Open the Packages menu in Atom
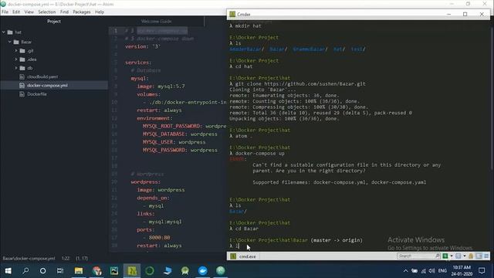Image resolution: width=494 pixels, height=278 pixels. point(82,12)
